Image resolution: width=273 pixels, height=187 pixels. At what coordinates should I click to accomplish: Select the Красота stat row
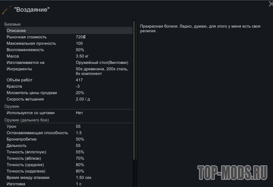click(69, 86)
